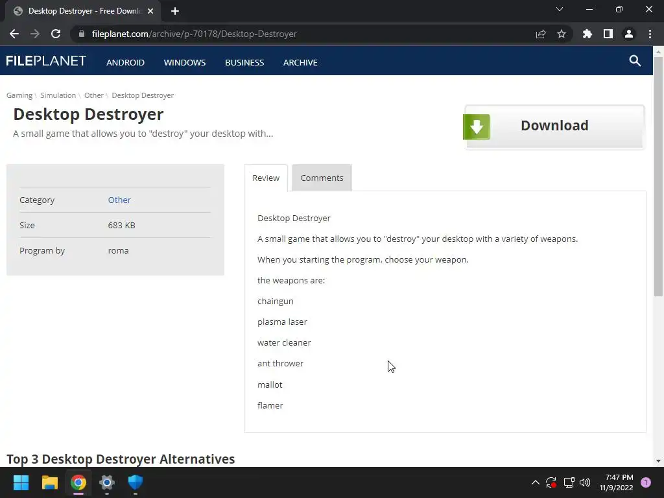The height and width of the screenshot is (498, 664).
Task: Open the notification center badge
Action: pos(645,482)
